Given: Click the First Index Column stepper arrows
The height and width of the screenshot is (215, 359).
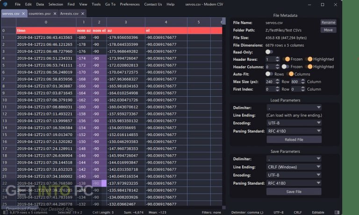Looking at the screenshot, I should pos(303,89).
